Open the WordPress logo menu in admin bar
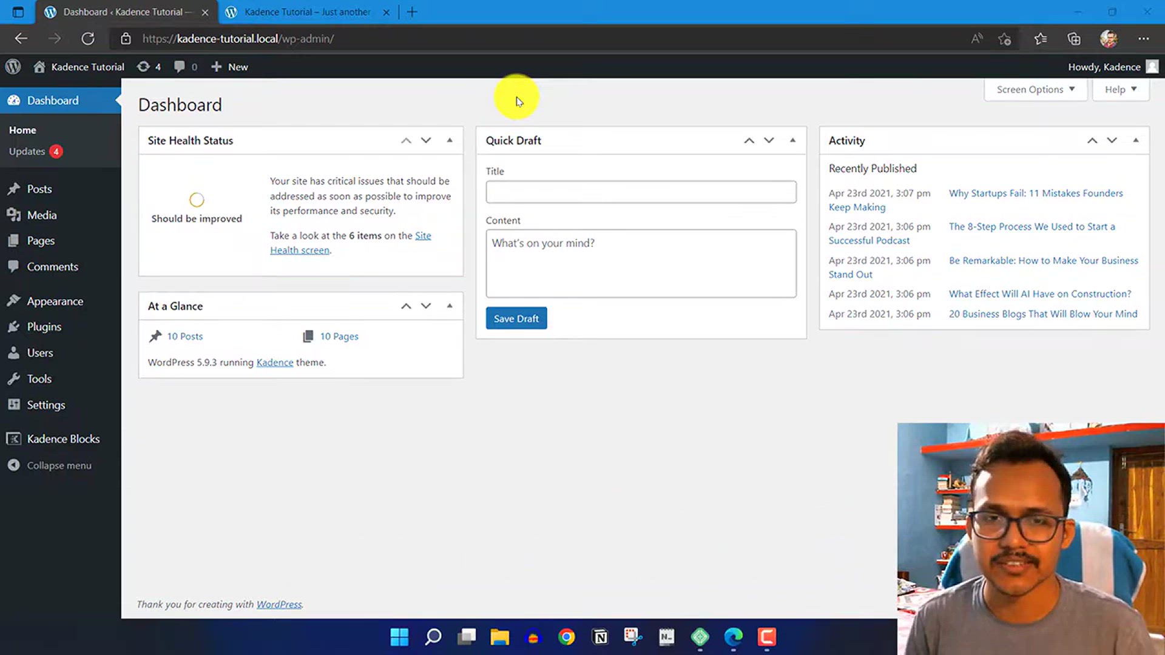Screen dimensions: 1165x655 (x=13, y=67)
